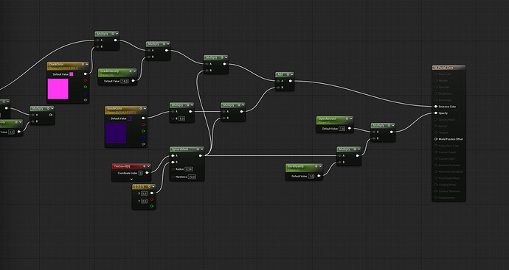
Task: Click the X value field of 0.5,0.5 constant
Action: pos(144,193)
